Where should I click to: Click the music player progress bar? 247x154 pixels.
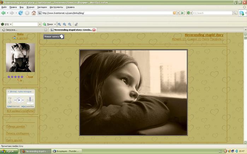20,94
